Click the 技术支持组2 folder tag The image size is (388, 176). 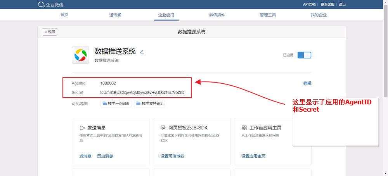tap(149, 104)
